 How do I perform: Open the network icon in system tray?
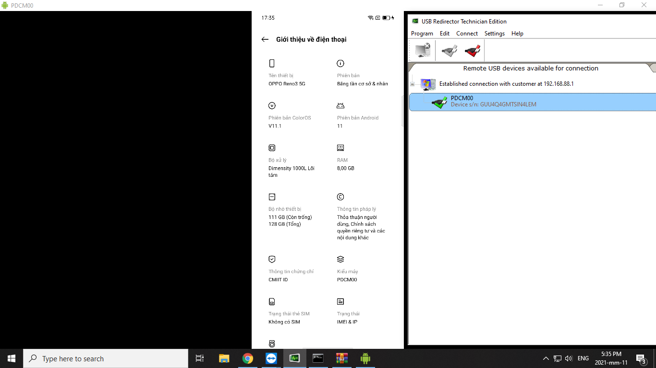point(558,358)
